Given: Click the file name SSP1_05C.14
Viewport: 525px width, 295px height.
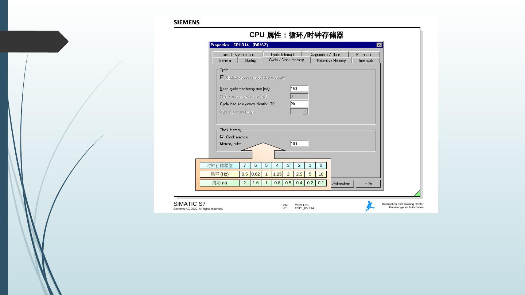Looking at the screenshot, I should click(304, 208).
